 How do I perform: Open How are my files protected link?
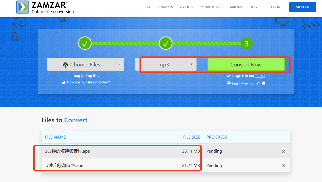pyautogui.click(x=88, y=82)
